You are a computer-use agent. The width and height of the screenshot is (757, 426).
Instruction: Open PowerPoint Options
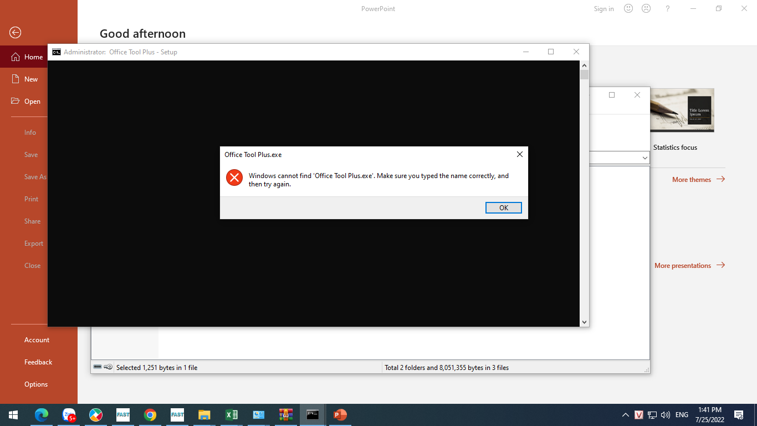pos(36,384)
